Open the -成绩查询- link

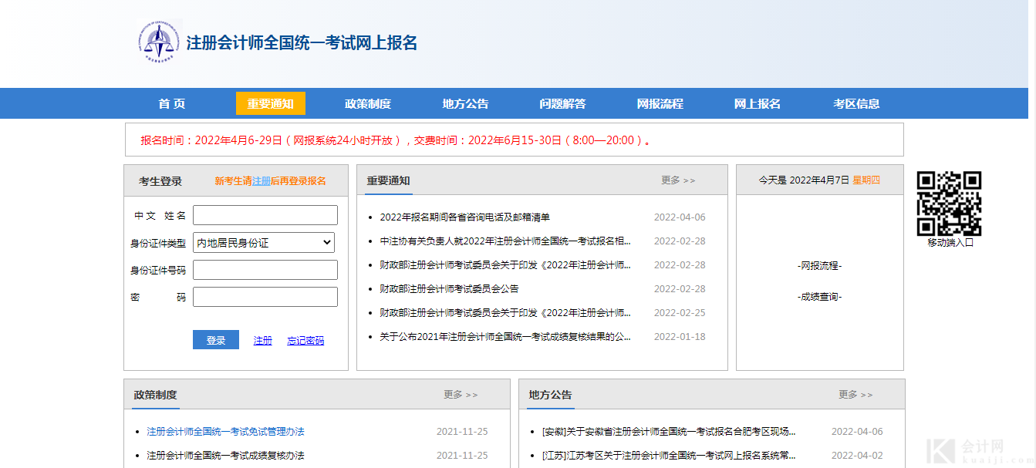pos(819,297)
